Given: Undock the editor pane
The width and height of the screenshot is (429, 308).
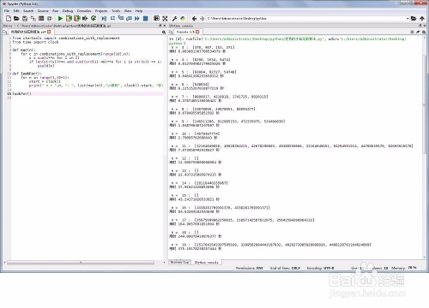Looking at the screenshot, I should click(x=160, y=26).
